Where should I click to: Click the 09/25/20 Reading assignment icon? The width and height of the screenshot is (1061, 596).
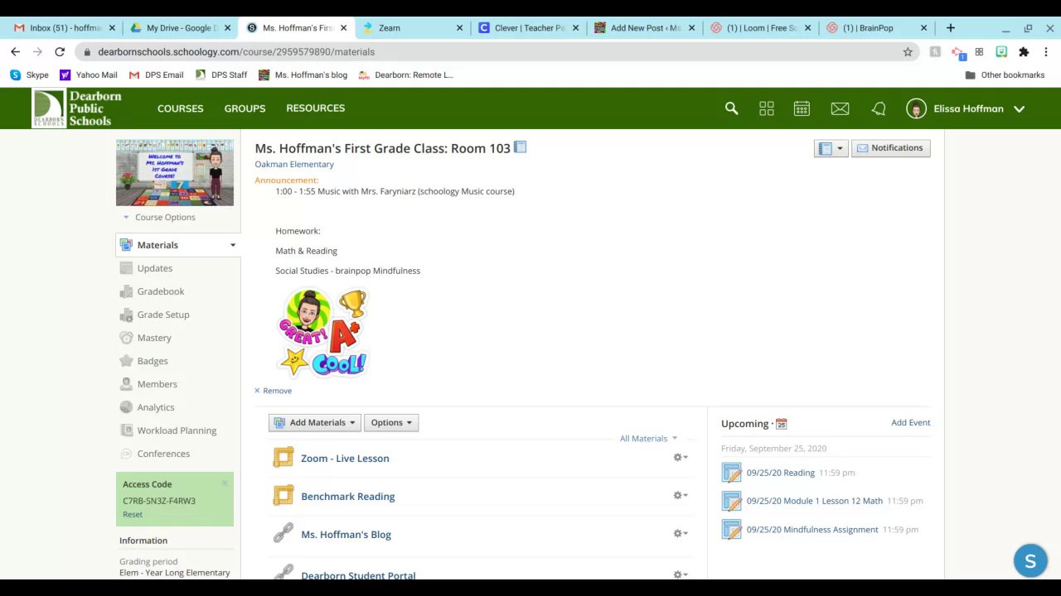[731, 473]
